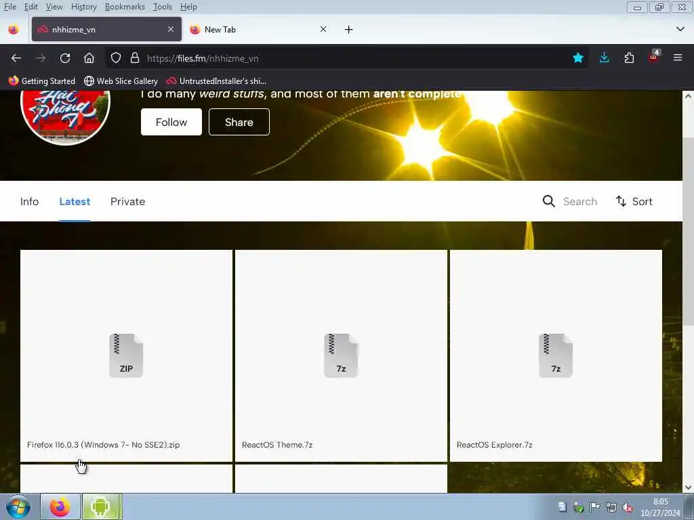This screenshot has height=520, width=694.
Task: Go back to previous page
Action: click(x=16, y=58)
